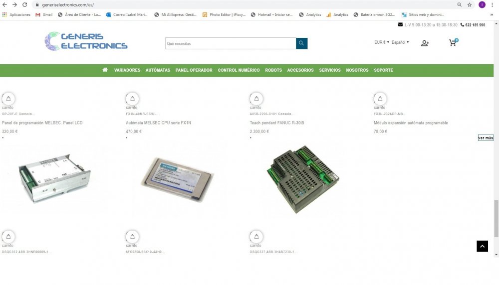Viewport: 499px width, 285px height.
Task: Click DSQC327 ABB 3HAB7230-1 product code
Action: tap(273, 252)
